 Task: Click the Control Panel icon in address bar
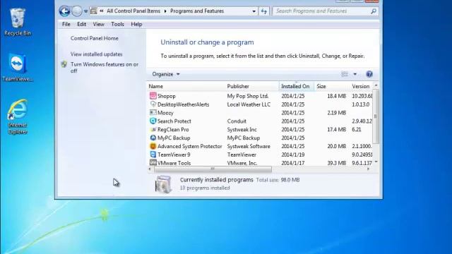pos(94,11)
